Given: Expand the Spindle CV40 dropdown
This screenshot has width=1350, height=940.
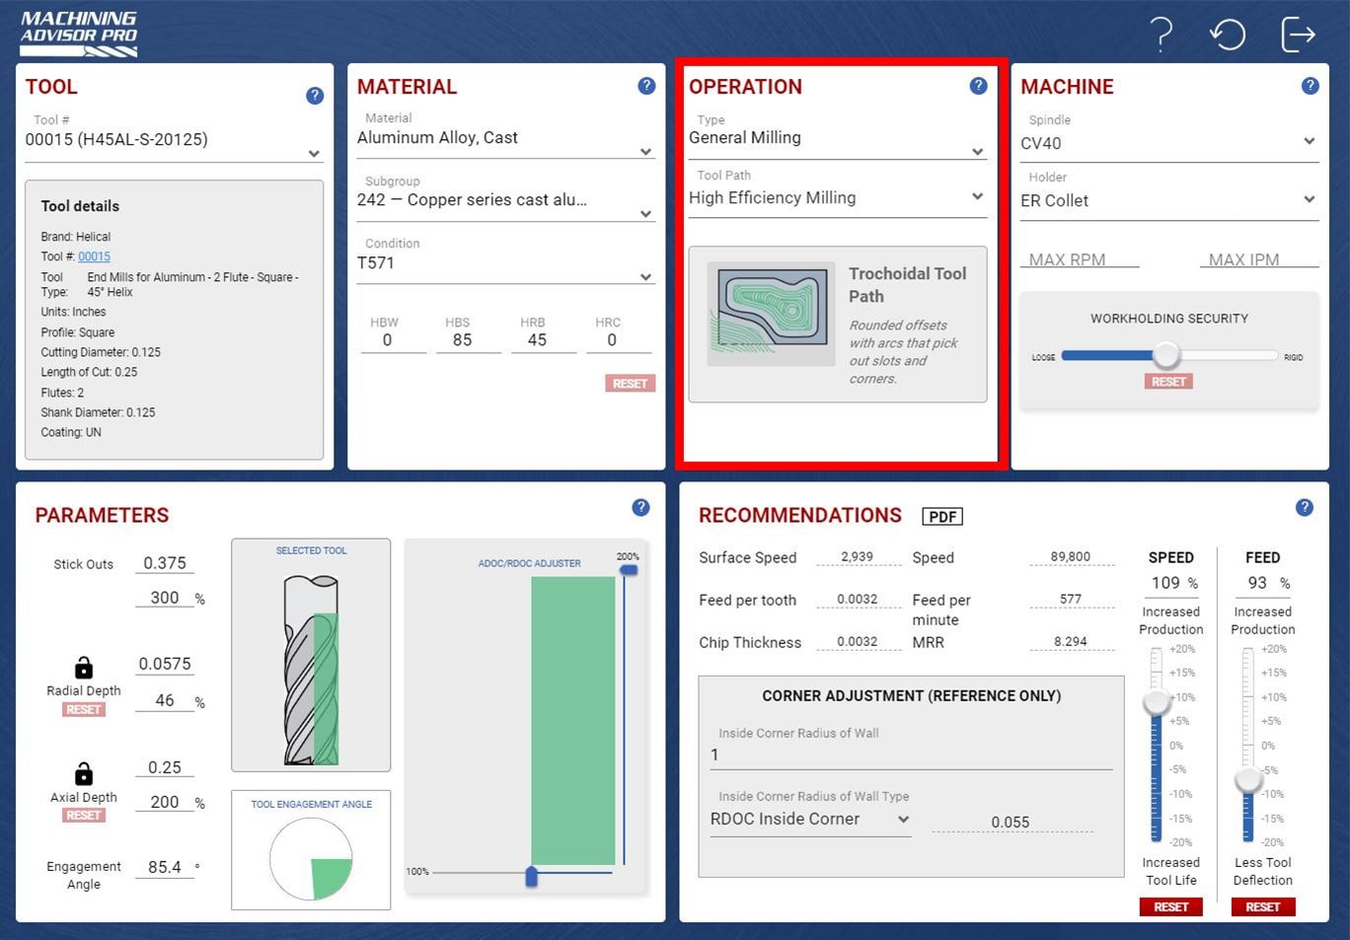Looking at the screenshot, I should click(1169, 143).
